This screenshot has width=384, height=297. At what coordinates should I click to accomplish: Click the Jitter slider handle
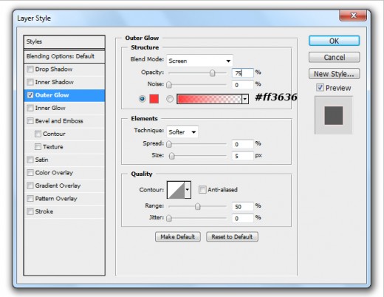tap(169, 219)
